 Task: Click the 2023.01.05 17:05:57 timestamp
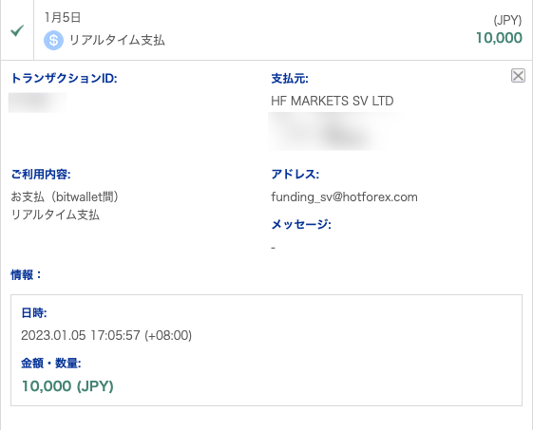point(106,336)
